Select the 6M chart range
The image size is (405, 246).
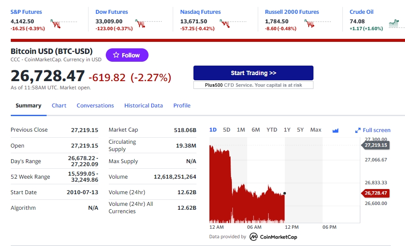256,130
